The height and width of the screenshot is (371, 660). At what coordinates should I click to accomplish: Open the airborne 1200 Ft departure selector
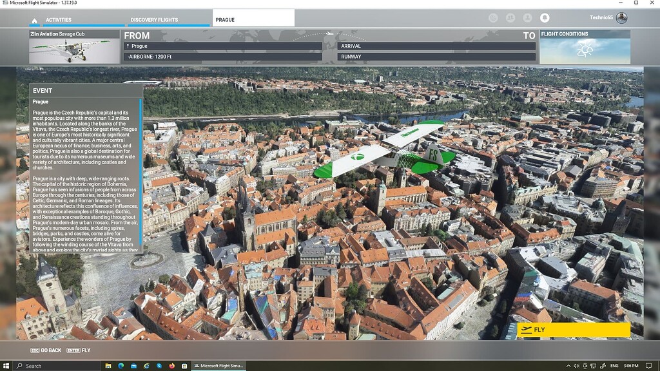pos(223,57)
